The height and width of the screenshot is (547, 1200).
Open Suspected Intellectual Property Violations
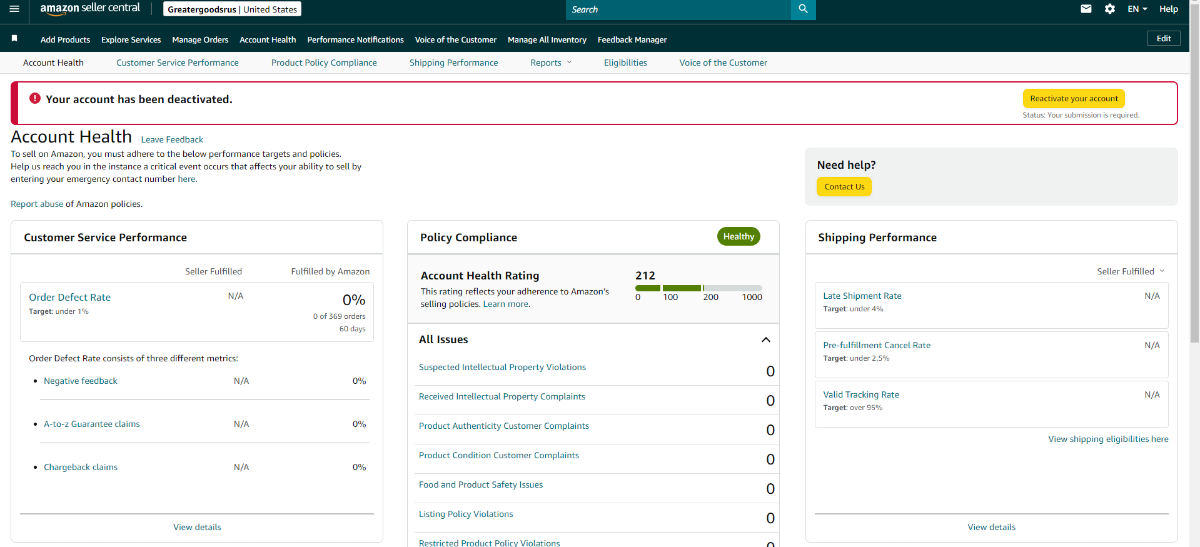click(x=502, y=367)
